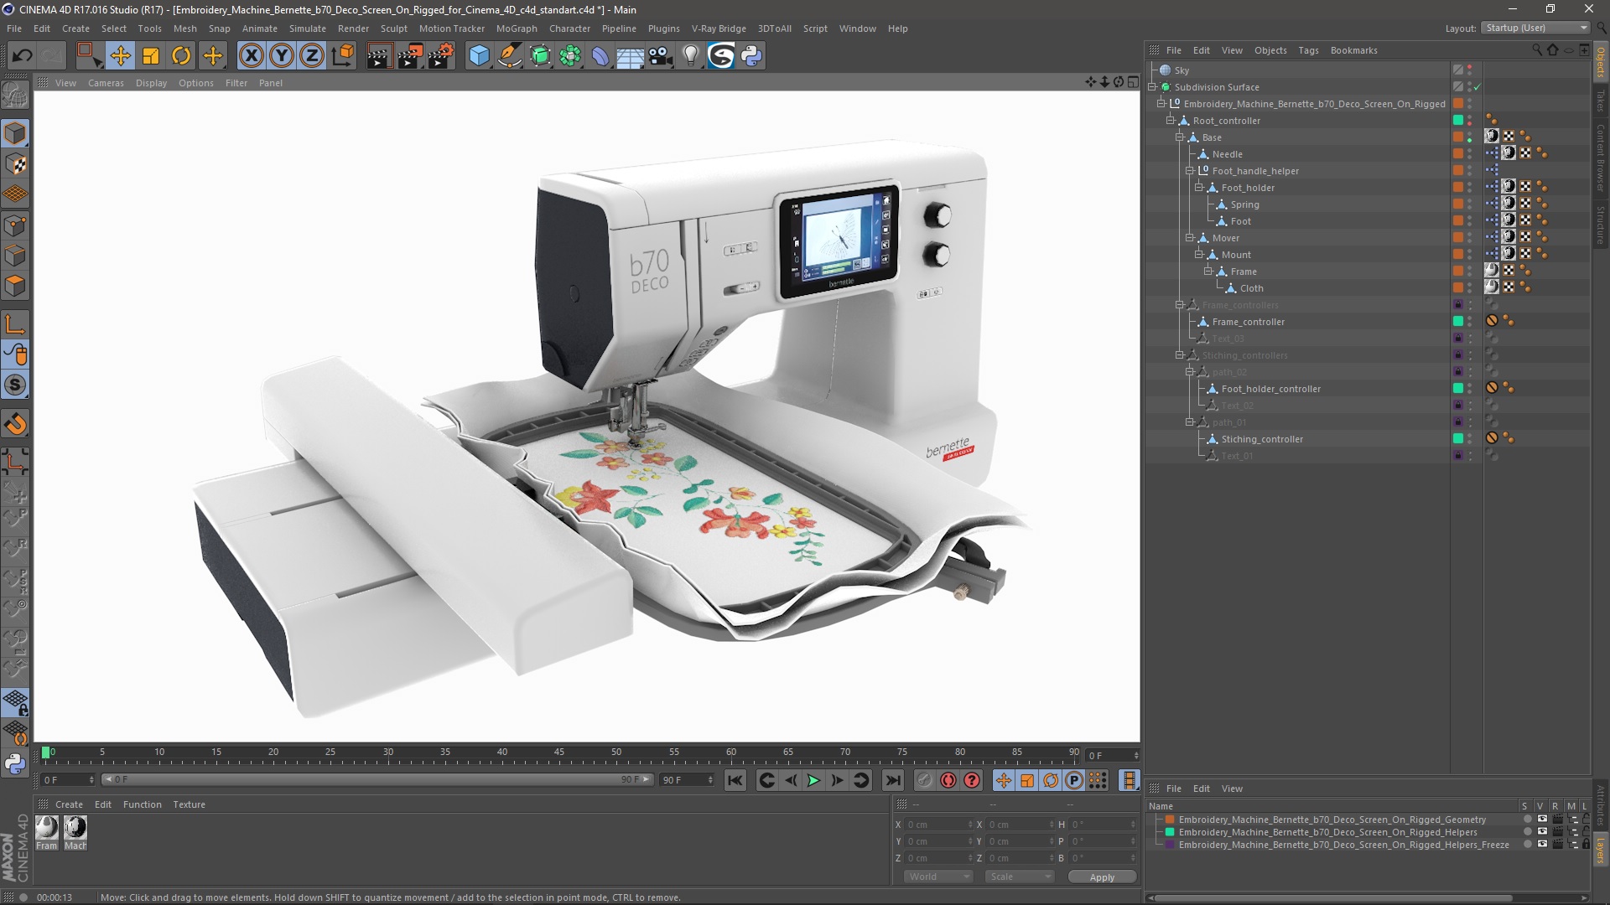Toggle Z axis lock
Screen dimensions: 1610x905
point(312,56)
